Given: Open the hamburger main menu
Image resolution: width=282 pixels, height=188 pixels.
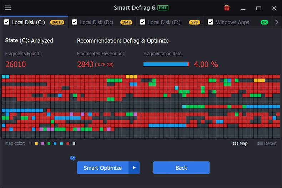Looking at the screenshot, I should pyautogui.click(x=7, y=8).
